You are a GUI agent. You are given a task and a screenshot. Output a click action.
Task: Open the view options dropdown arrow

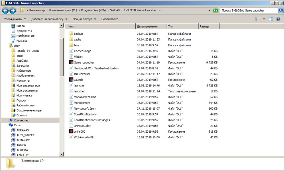click(x=264, y=19)
